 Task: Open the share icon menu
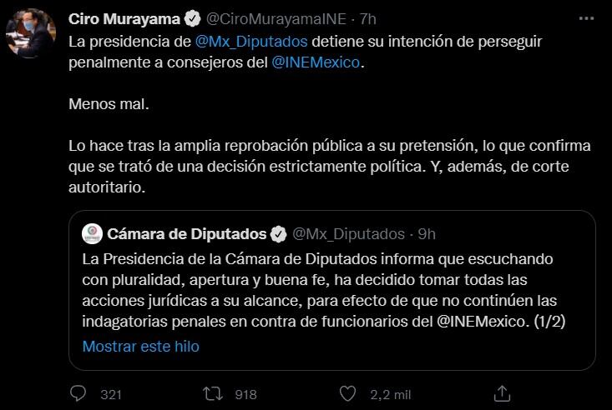[x=502, y=393]
